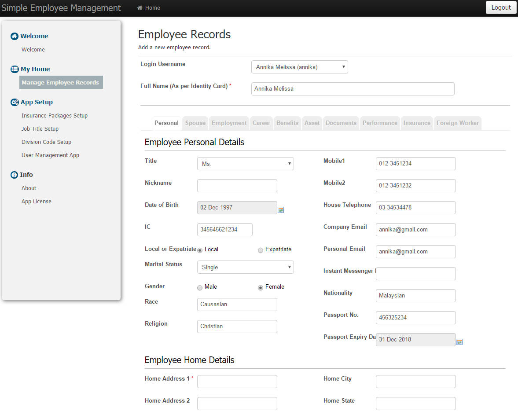
Task: Click the Info section heading
Action: (26, 175)
